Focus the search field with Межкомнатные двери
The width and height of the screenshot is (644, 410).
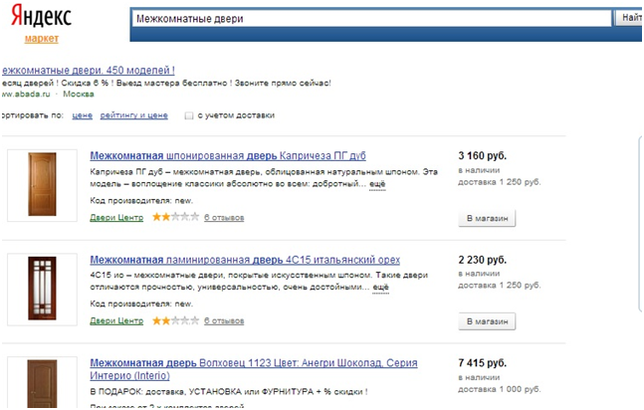371,19
